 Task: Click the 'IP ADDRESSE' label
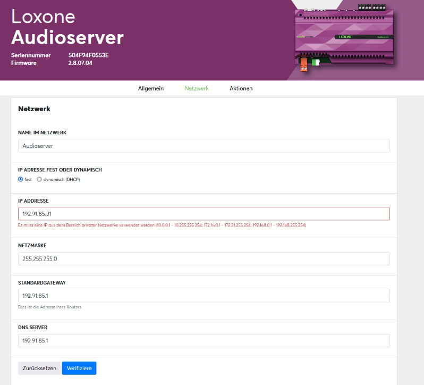pos(33,201)
